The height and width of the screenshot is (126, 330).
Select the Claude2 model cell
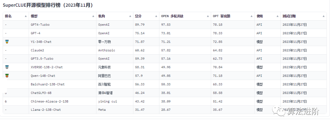tap(63, 50)
